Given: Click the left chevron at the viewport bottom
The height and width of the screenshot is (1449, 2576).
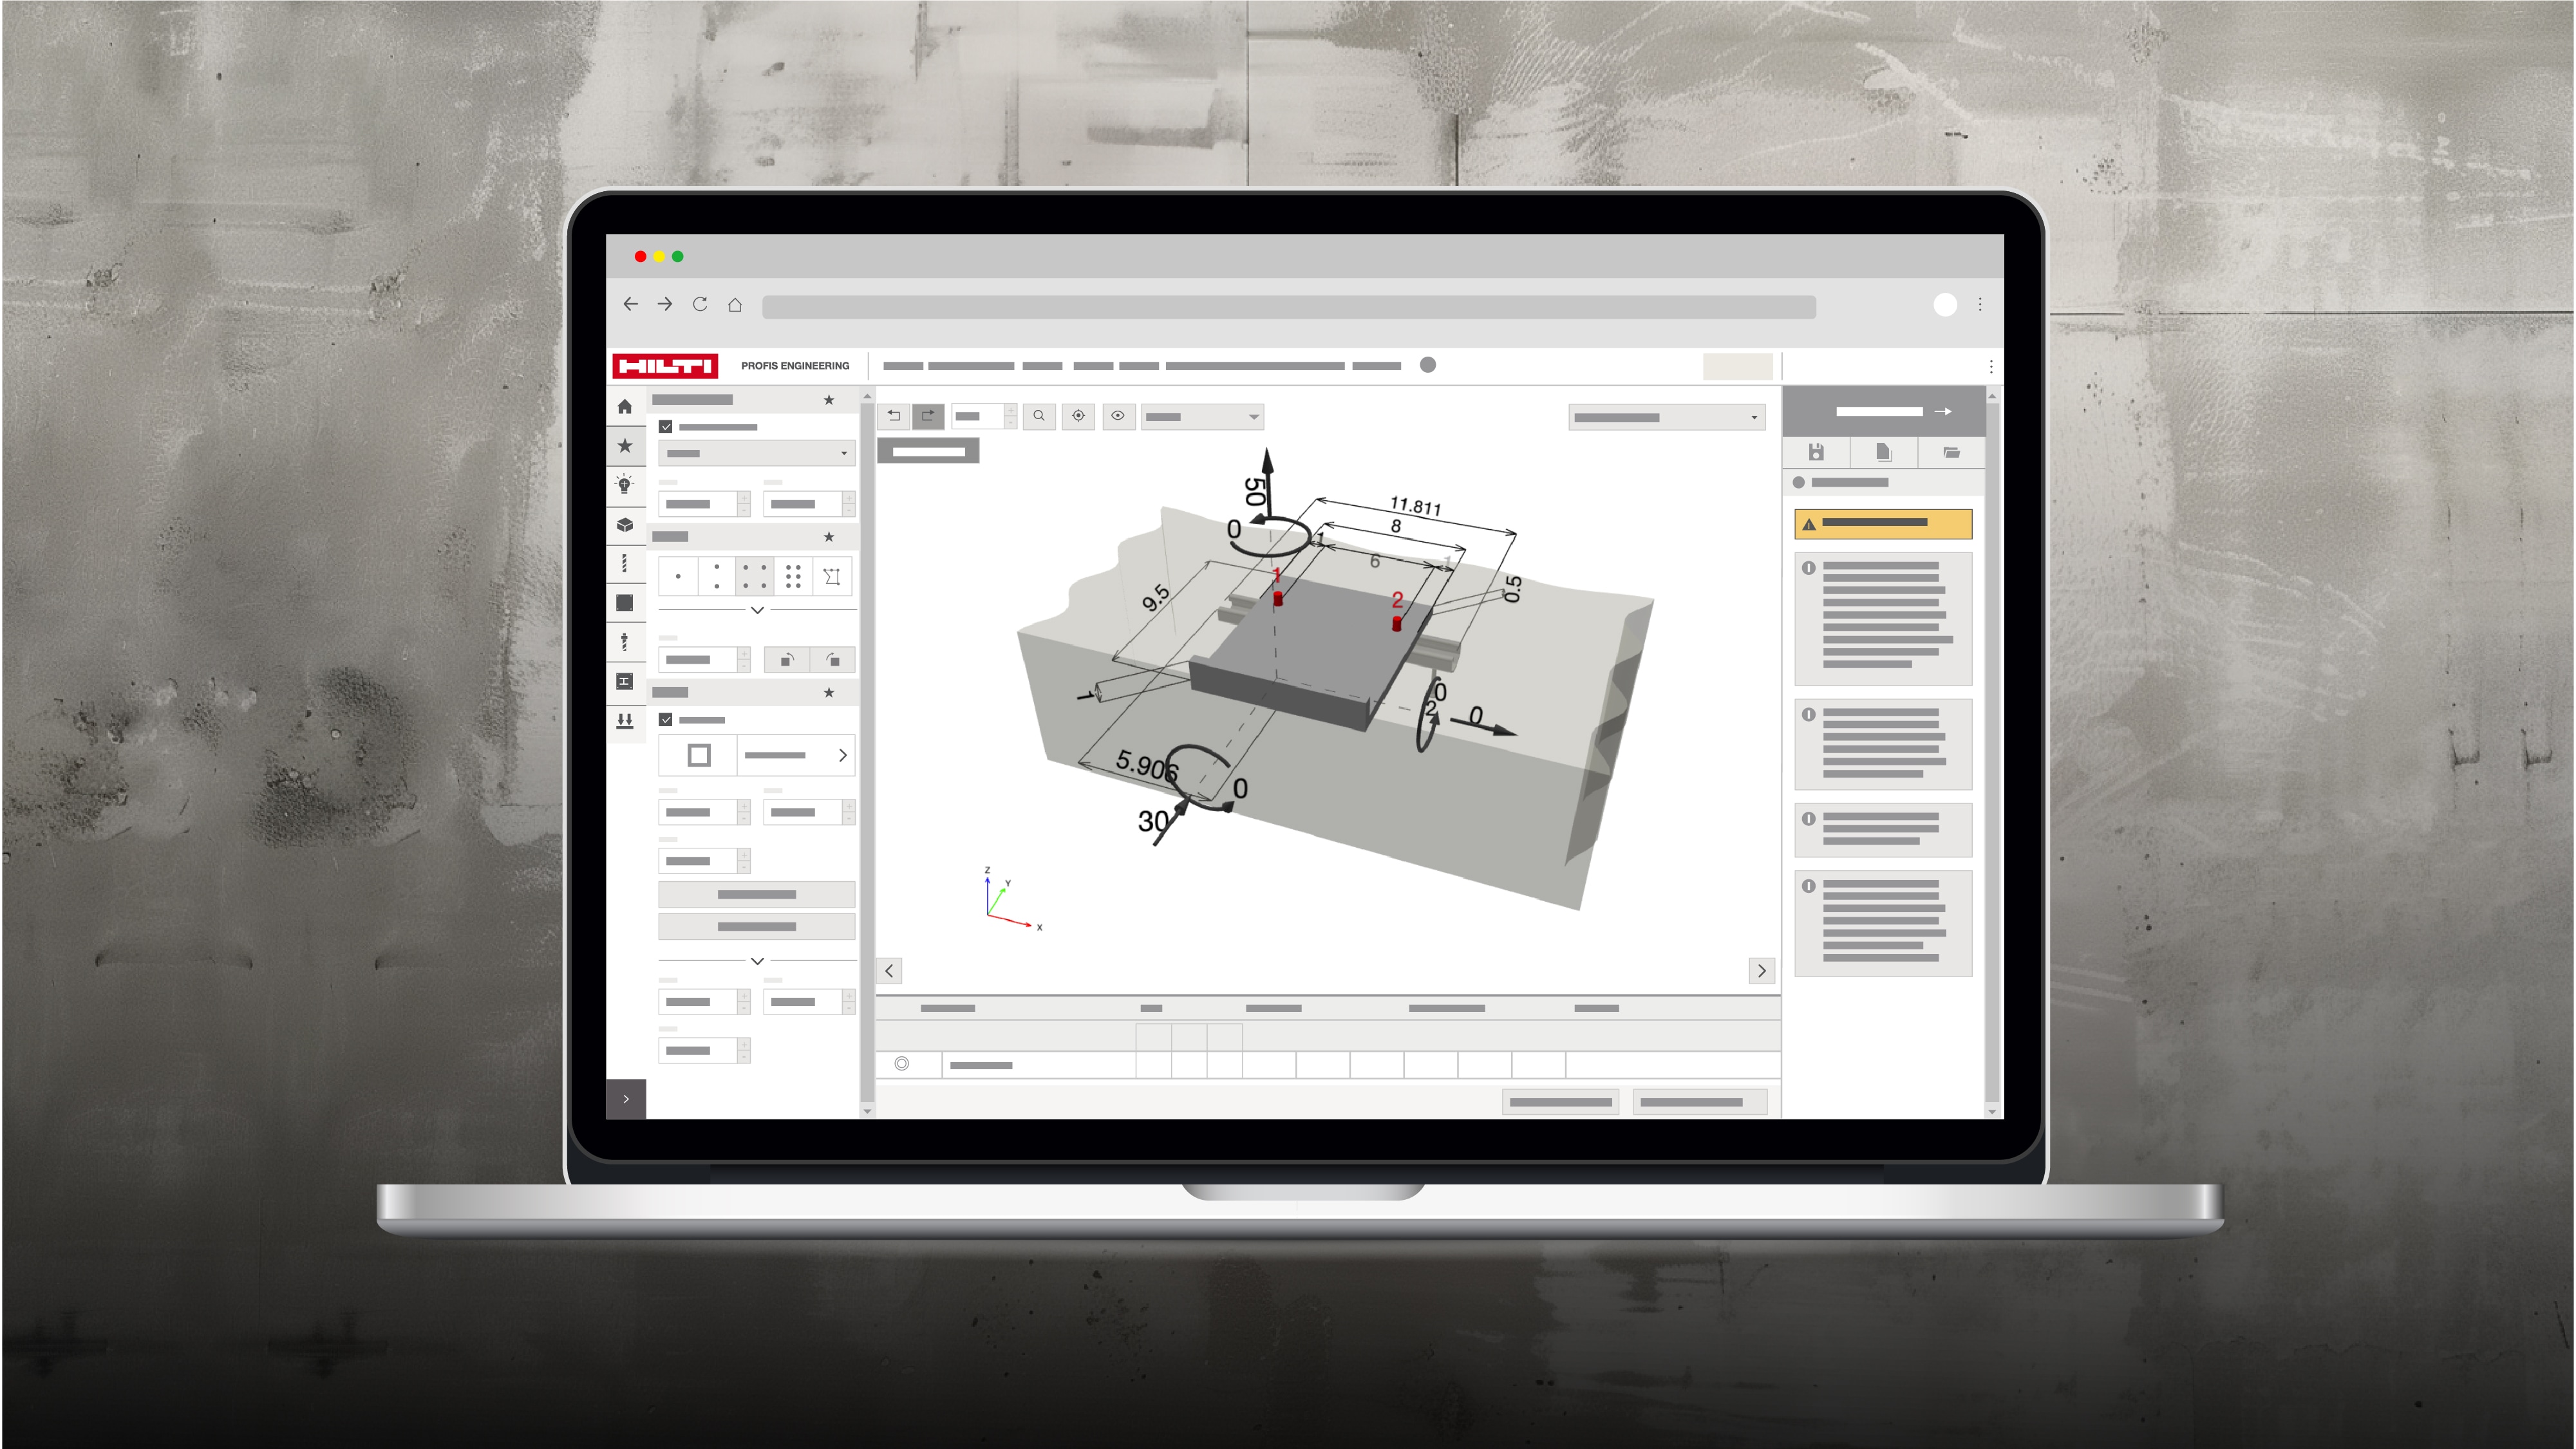Looking at the screenshot, I should 890,971.
